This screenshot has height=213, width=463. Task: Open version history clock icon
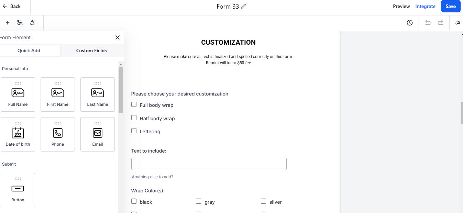[x=410, y=23]
